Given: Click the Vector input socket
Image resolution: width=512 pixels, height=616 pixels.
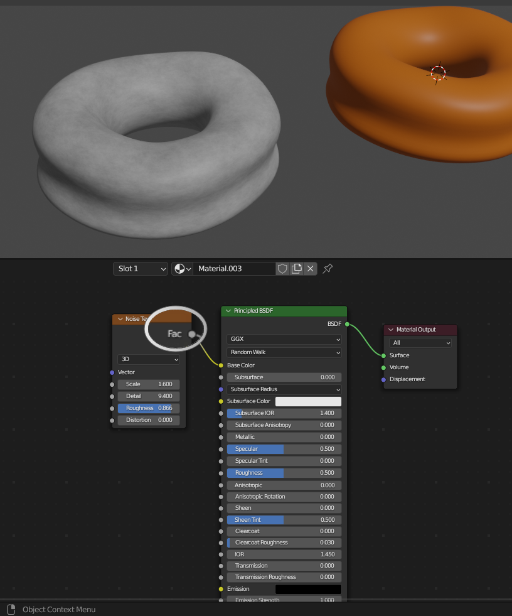Looking at the screenshot, I should [x=112, y=372].
